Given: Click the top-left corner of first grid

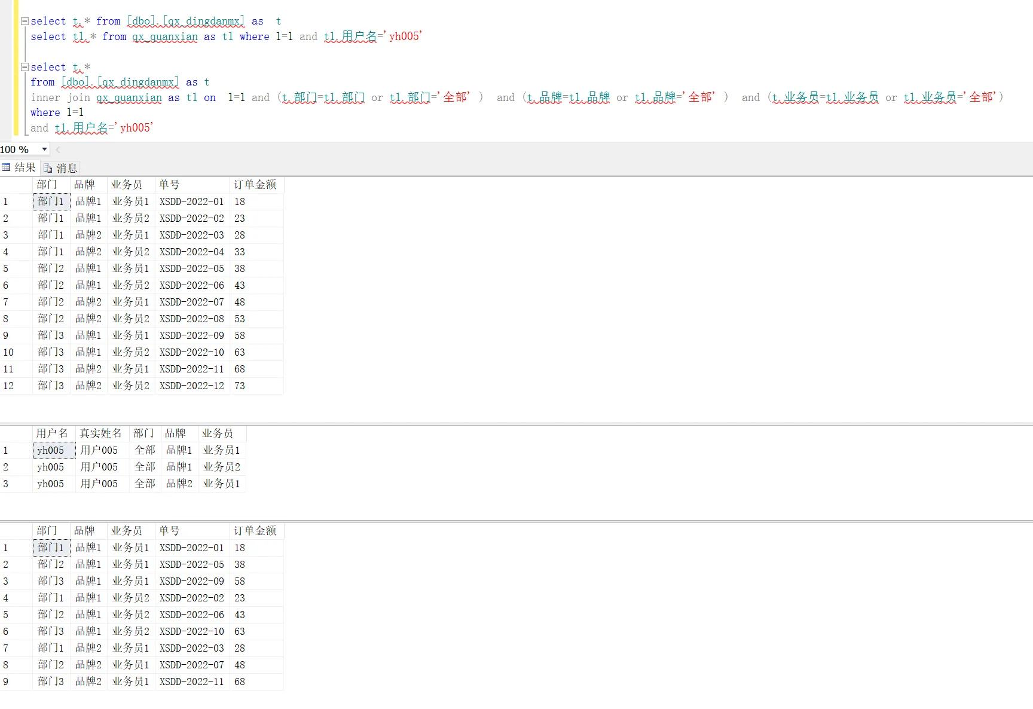Looking at the screenshot, I should (x=16, y=185).
